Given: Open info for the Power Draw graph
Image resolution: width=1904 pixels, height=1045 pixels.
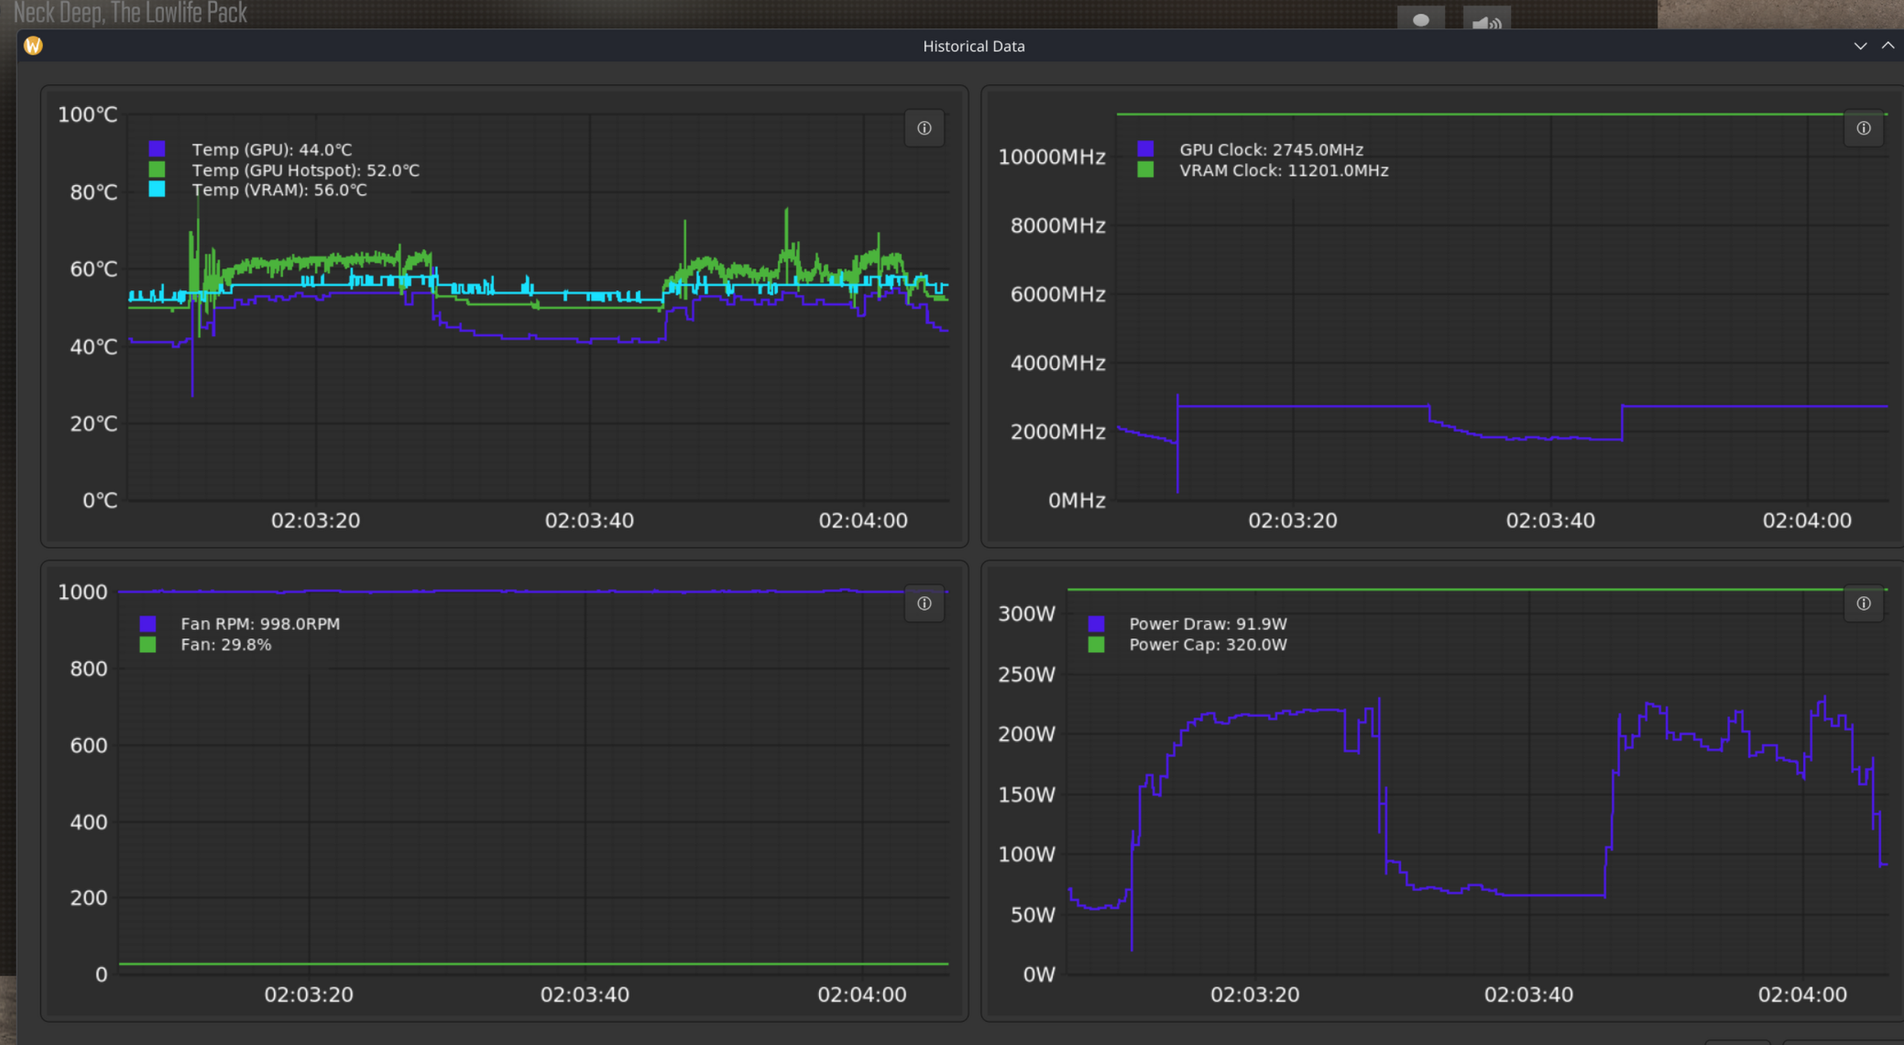Looking at the screenshot, I should coord(1863,604).
